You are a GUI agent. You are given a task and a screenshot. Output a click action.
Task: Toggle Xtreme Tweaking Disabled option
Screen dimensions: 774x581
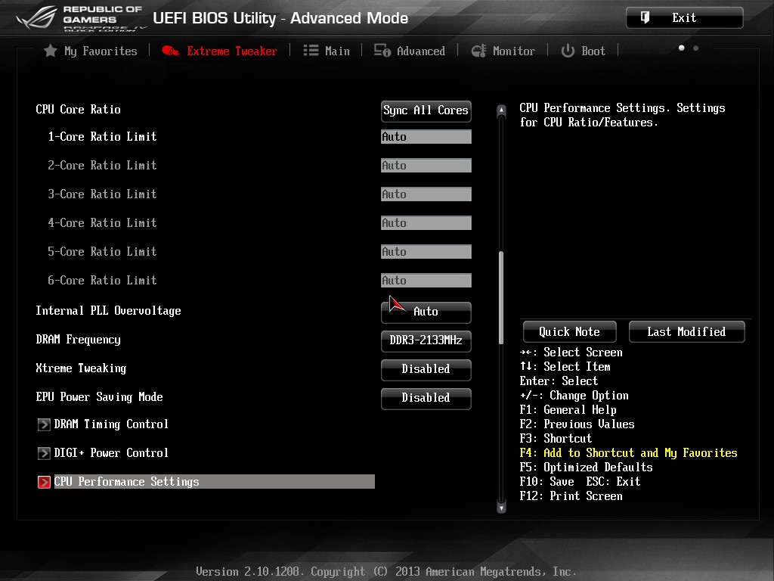point(426,369)
